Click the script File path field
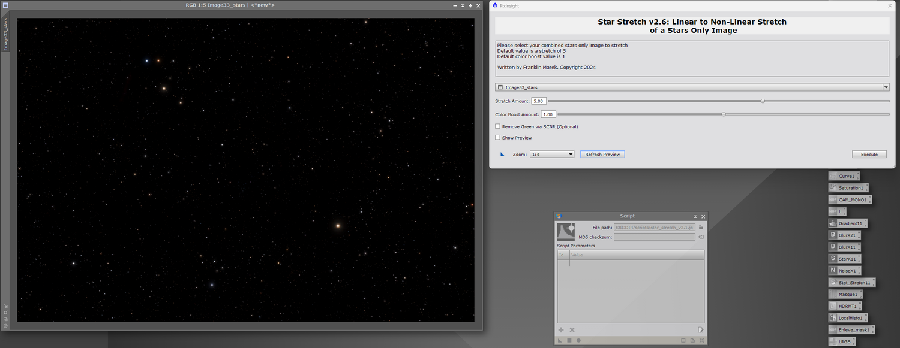Screen dimensions: 900x348 [x=655, y=228]
